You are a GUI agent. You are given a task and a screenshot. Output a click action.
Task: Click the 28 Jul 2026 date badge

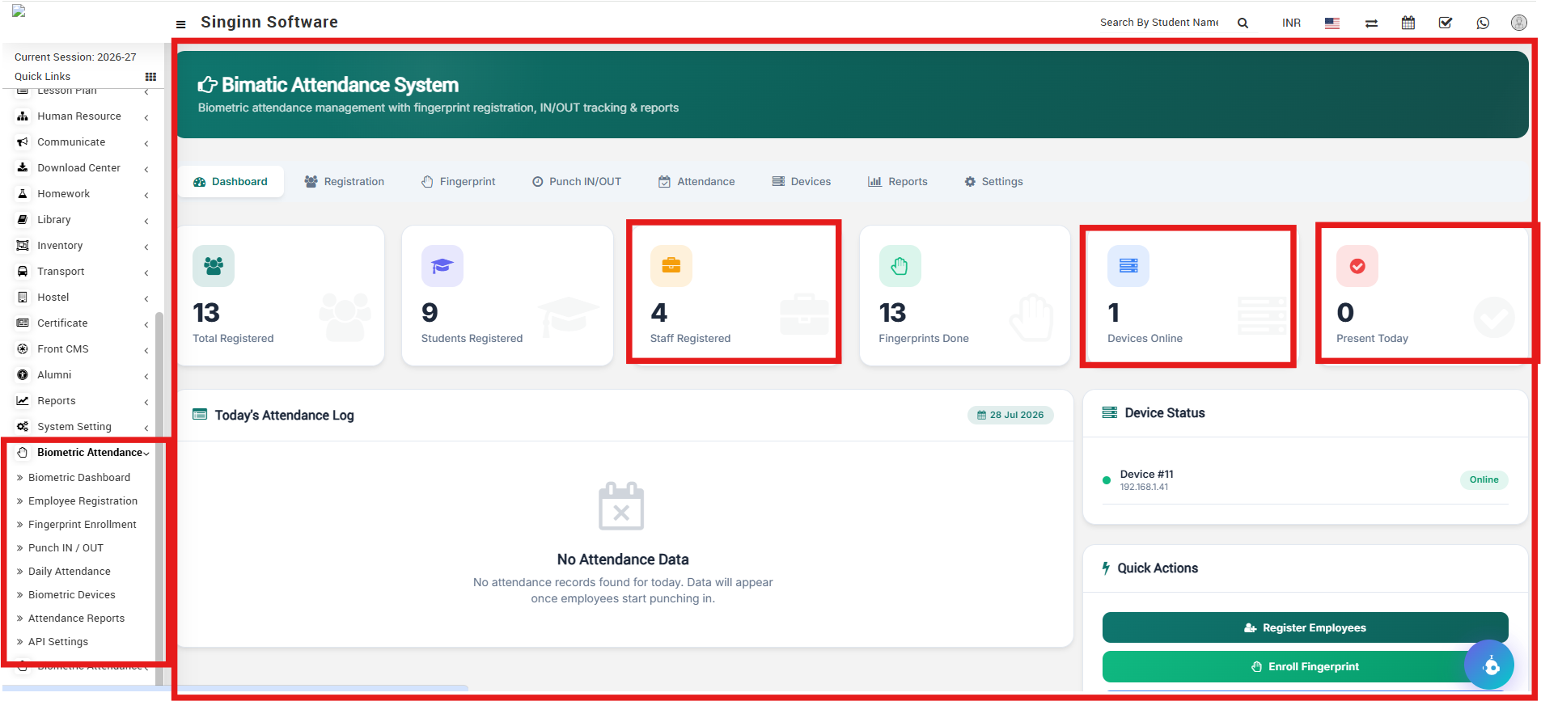(1010, 415)
